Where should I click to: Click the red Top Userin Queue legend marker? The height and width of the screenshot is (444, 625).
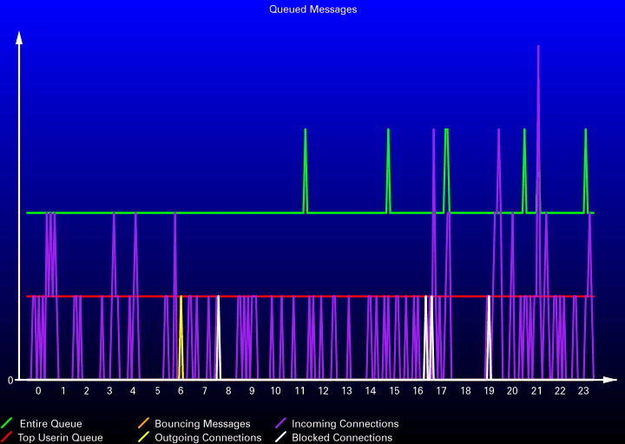coord(7,438)
